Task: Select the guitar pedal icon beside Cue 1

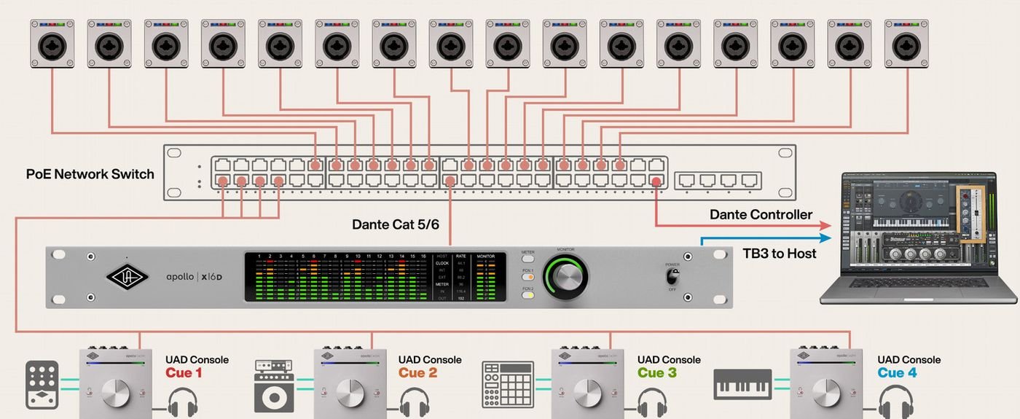Action: [x=42, y=384]
